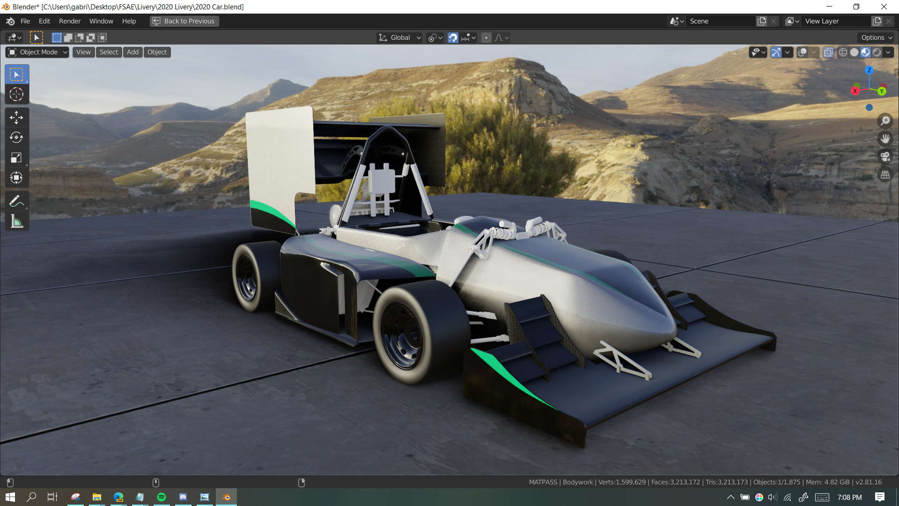Set selection mode to invert

(x=91, y=38)
